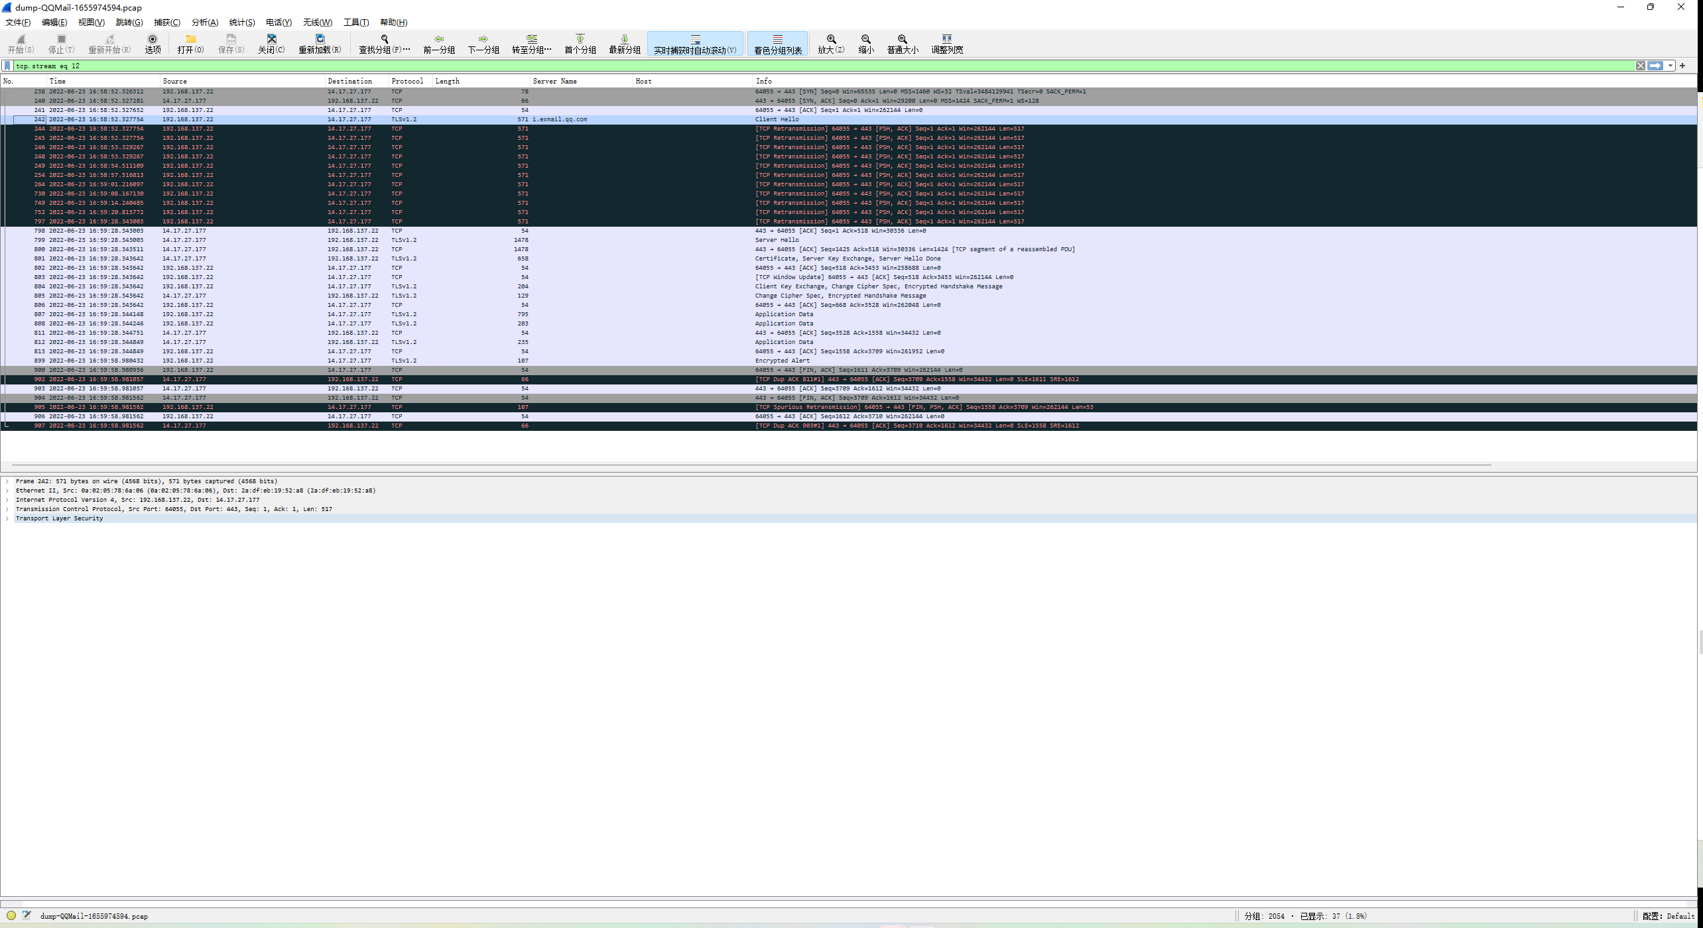The image size is (1703, 928).
Task: Open the 统计(S) statistics menu
Action: [x=241, y=23]
